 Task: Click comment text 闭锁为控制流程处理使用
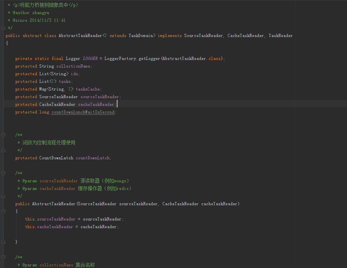[x=49, y=142]
